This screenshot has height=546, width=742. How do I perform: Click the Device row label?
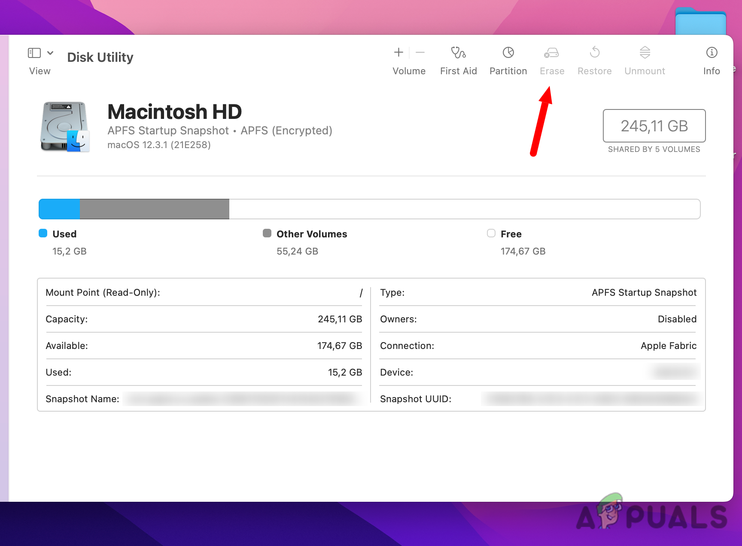tap(397, 372)
